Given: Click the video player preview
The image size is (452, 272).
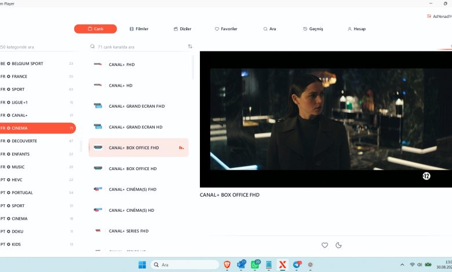Looking at the screenshot, I should coord(326,119).
